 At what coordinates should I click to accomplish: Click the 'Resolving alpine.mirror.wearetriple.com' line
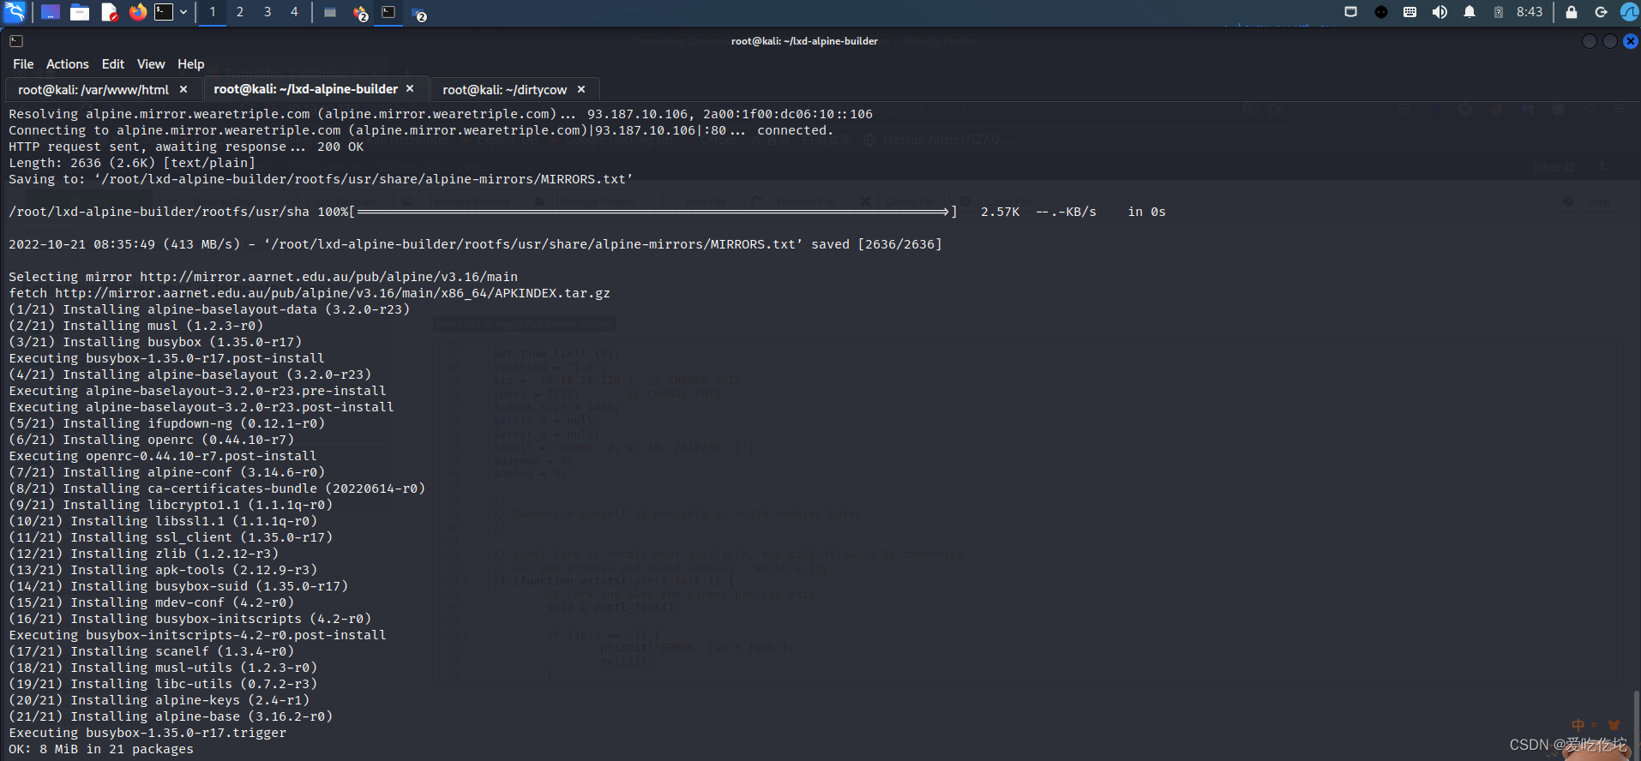point(441,114)
